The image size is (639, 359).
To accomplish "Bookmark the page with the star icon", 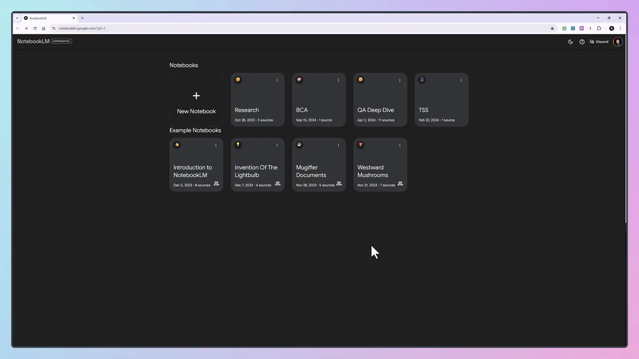I will click(552, 28).
